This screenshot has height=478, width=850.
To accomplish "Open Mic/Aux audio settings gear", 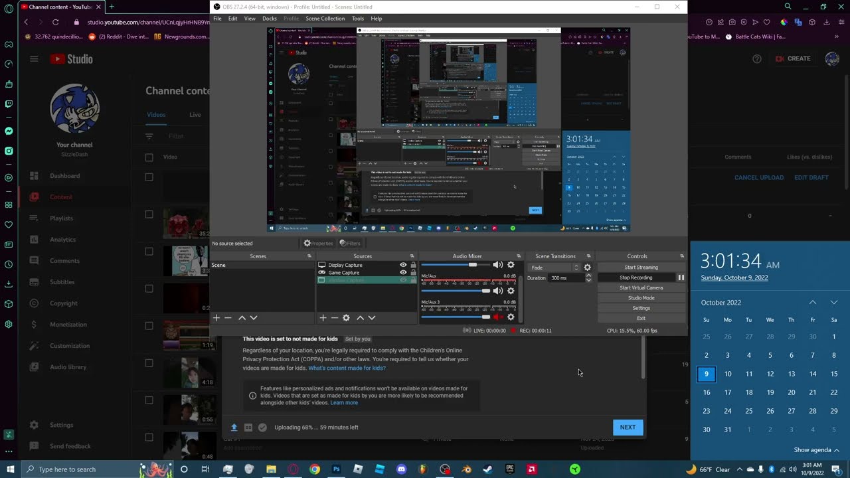I will click(511, 291).
